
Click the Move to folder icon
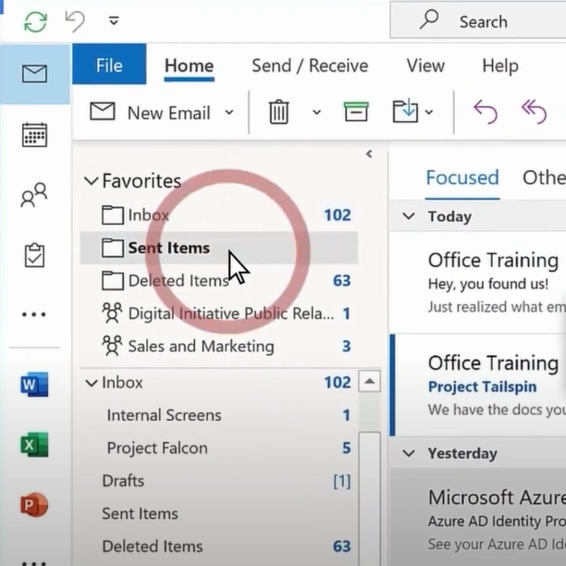point(405,112)
